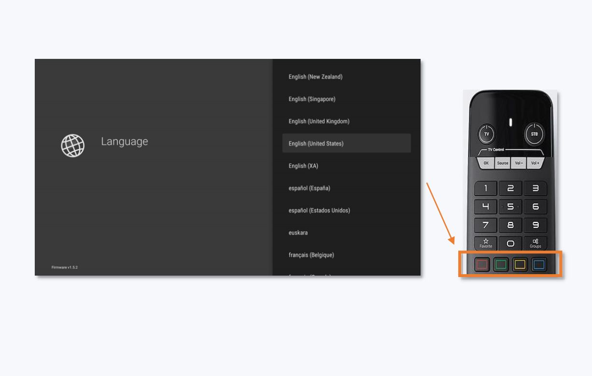Click the Firmware v1.5.2 label
This screenshot has height=376, width=592.
[x=65, y=267]
